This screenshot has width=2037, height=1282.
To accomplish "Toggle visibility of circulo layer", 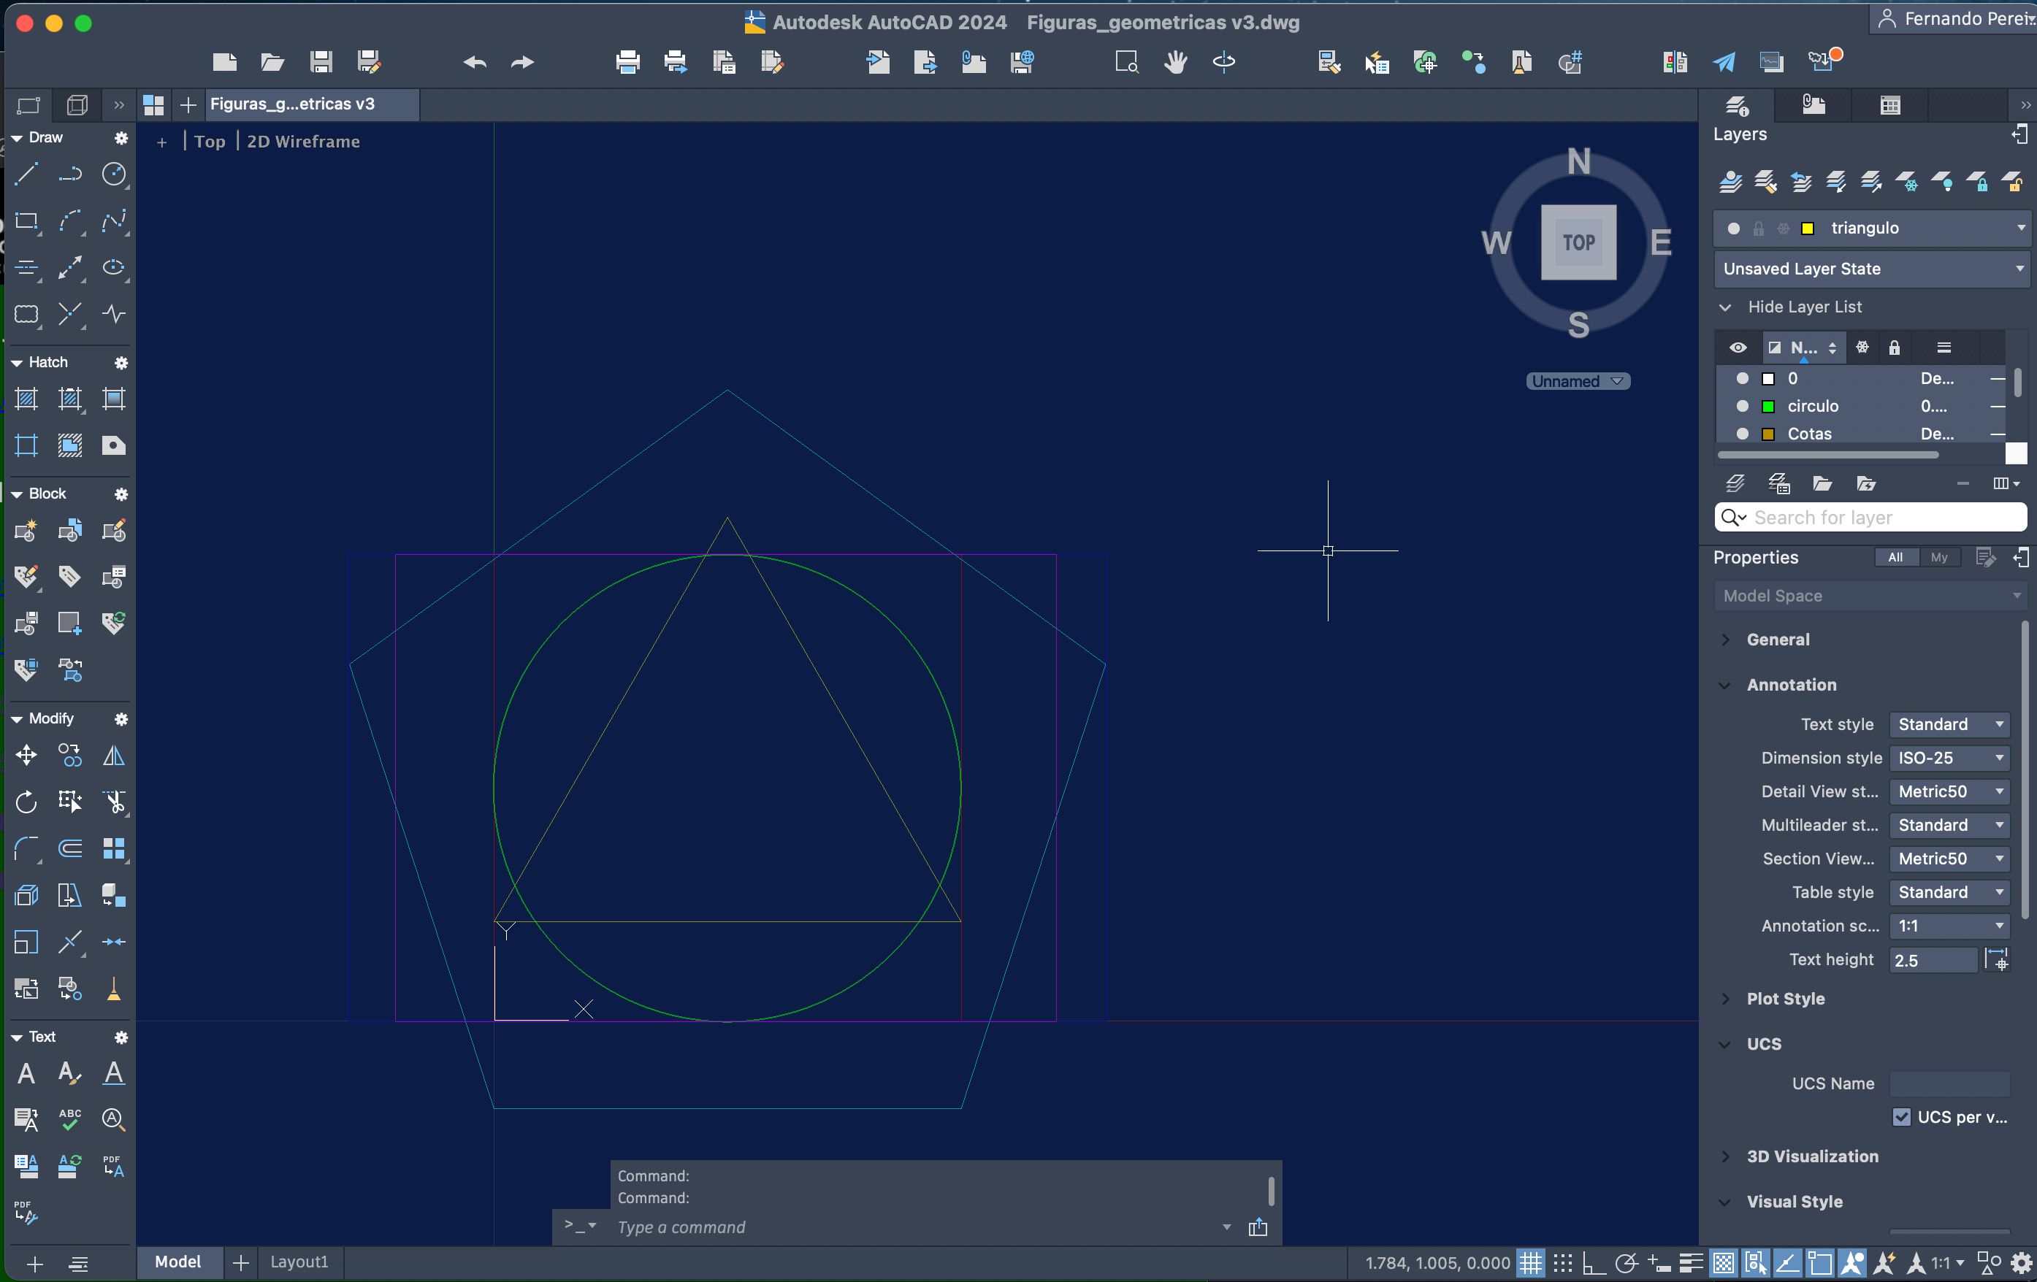I will click(1742, 406).
